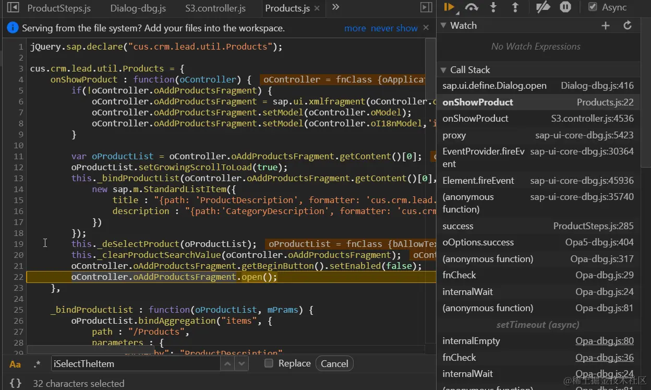The image size is (651, 390).
Task: Select the proxy stack frame
Action: (x=538, y=135)
